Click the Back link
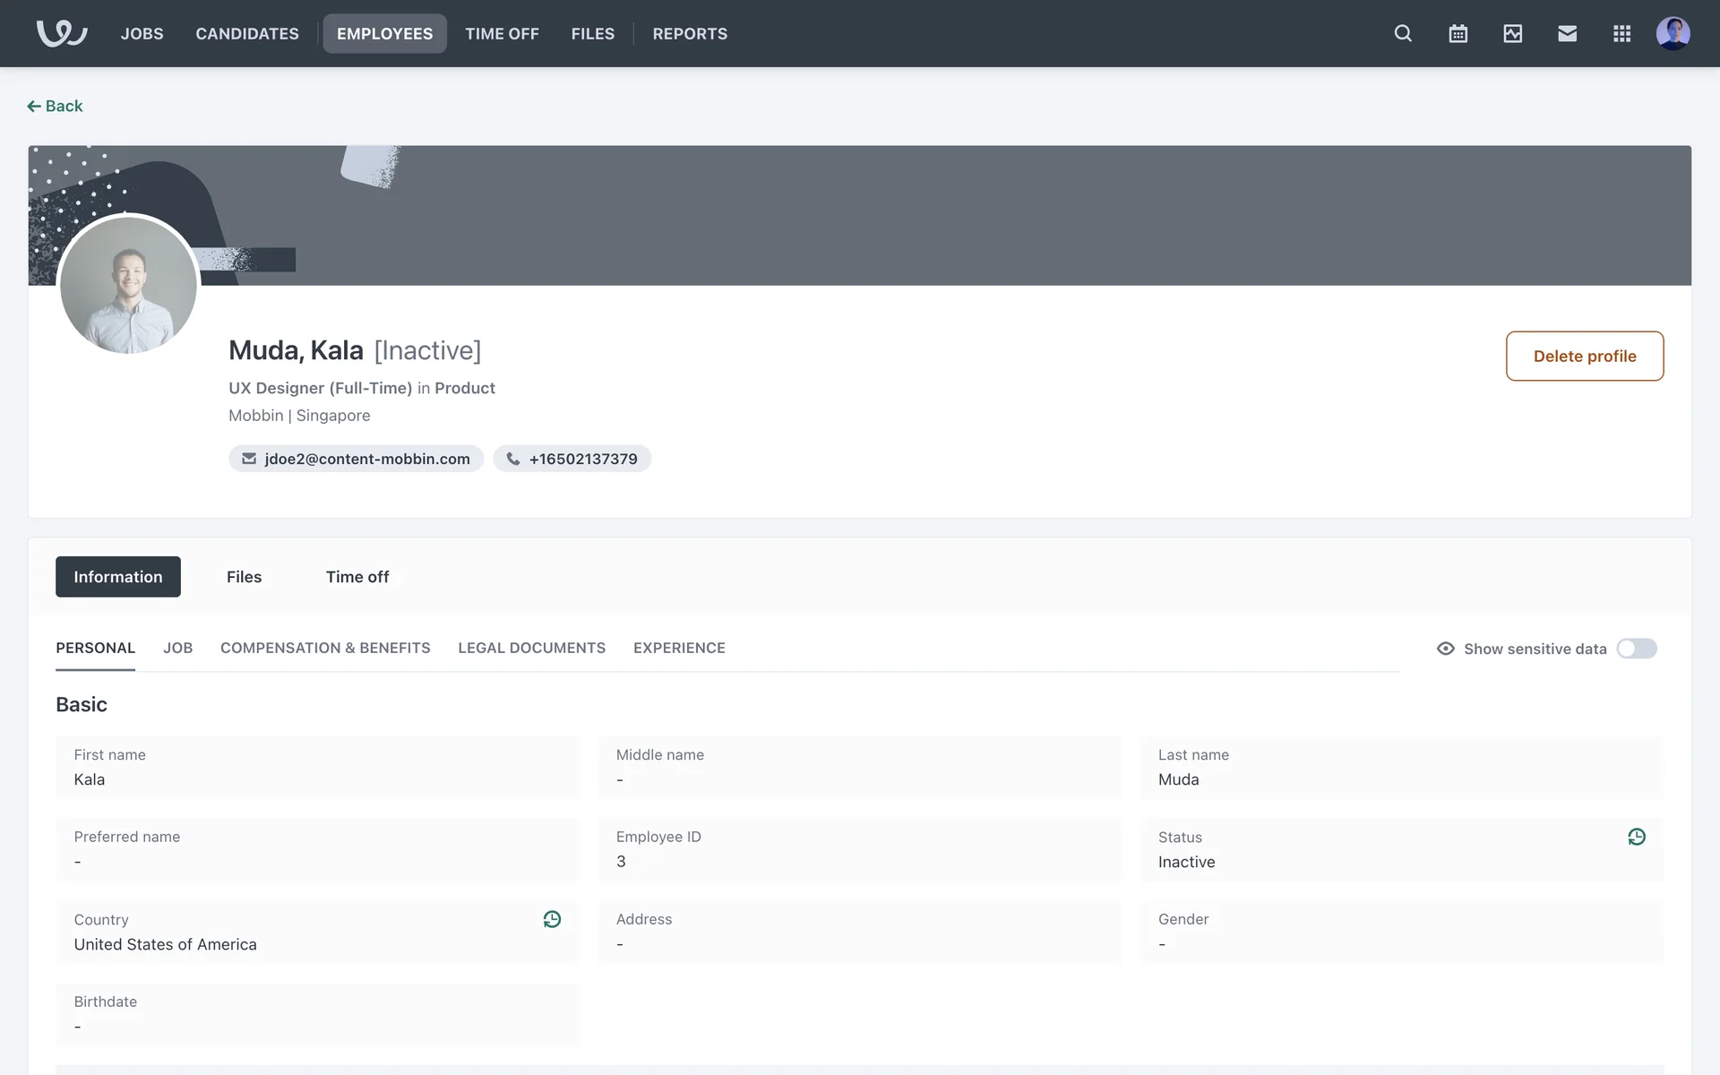Viewport: 1720px width, 1075px height. (x=55, y=106)
